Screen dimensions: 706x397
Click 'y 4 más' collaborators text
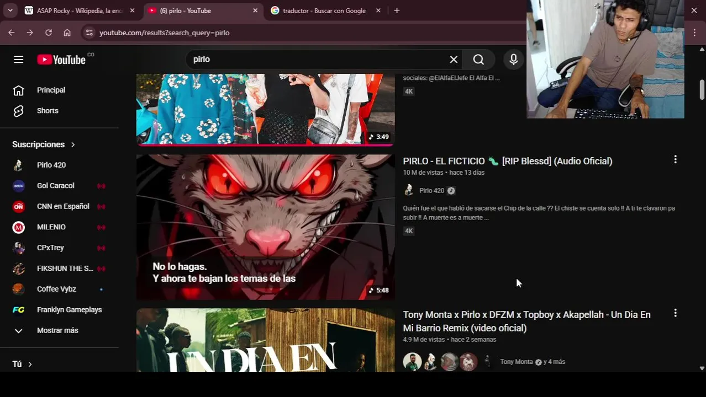click(554, 362)
